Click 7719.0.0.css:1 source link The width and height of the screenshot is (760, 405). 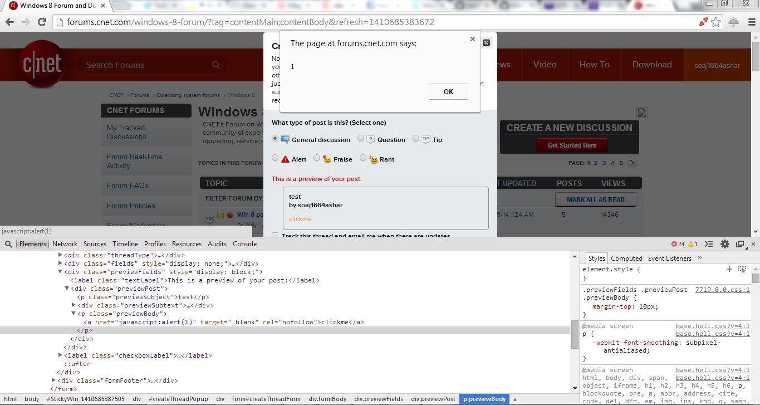(722, 290)
